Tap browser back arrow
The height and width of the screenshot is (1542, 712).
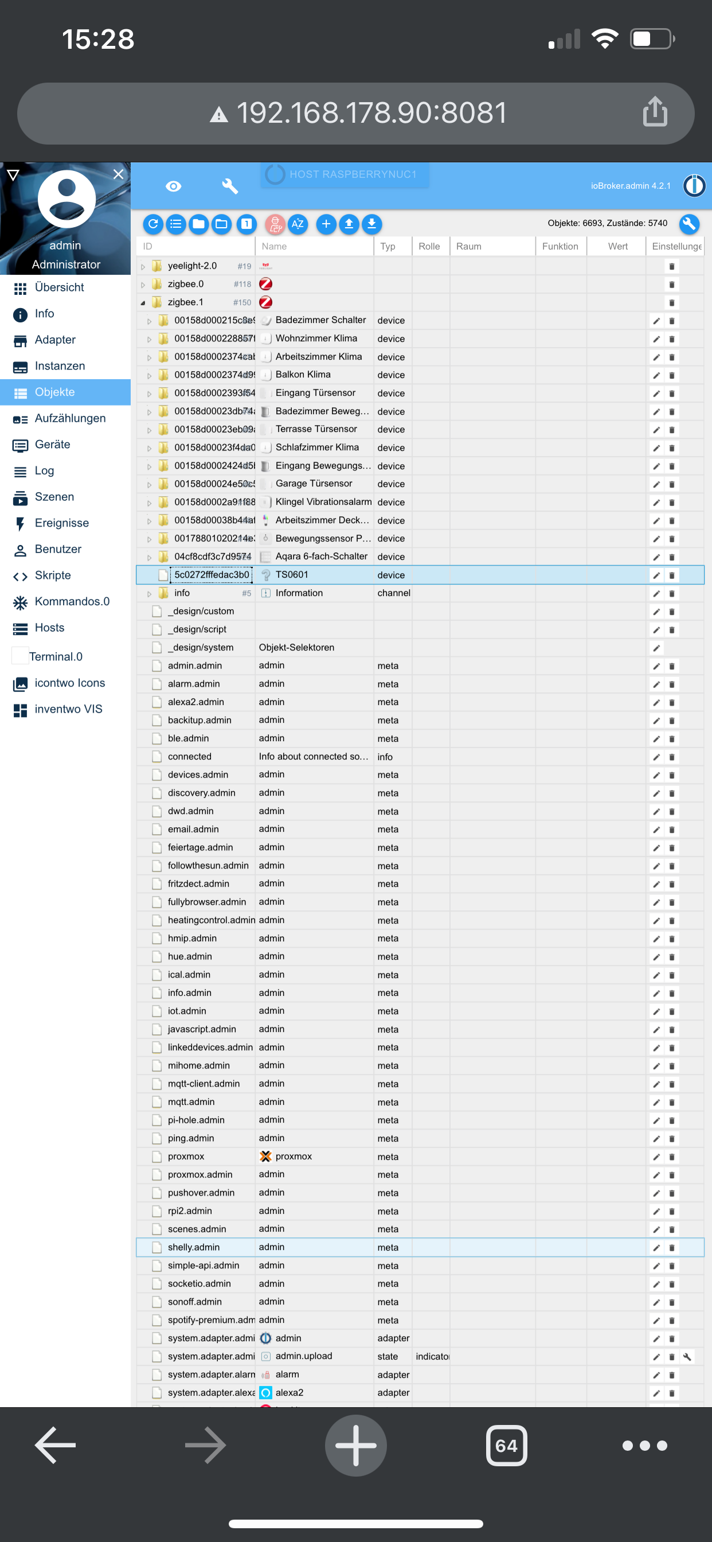pos(55,1446)
